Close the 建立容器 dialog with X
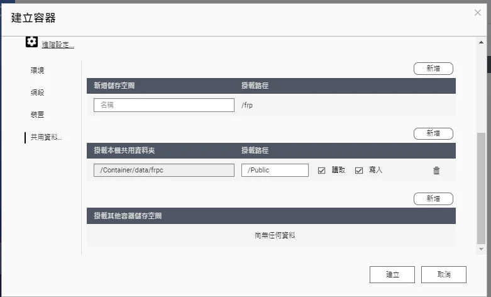Screen dimensions: 491x297 click(478, 13)
